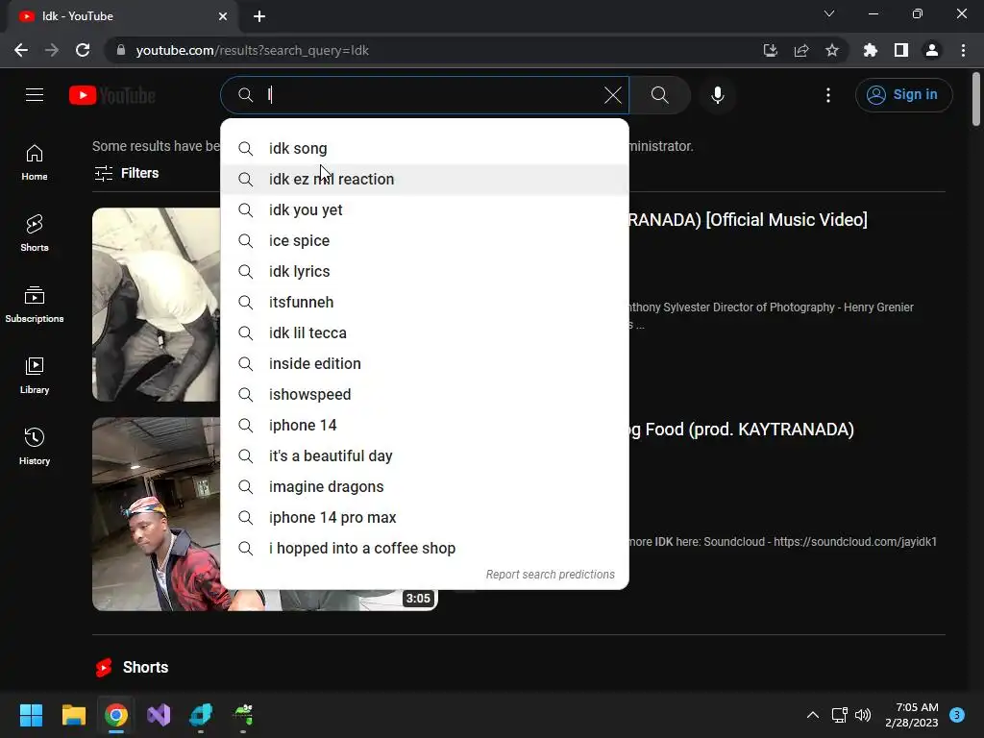Open File Explorer from taskbar

73,715
